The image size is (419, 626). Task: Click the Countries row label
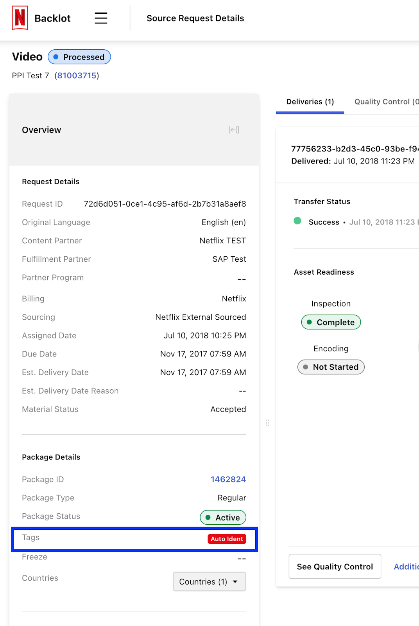click(40, 578)
